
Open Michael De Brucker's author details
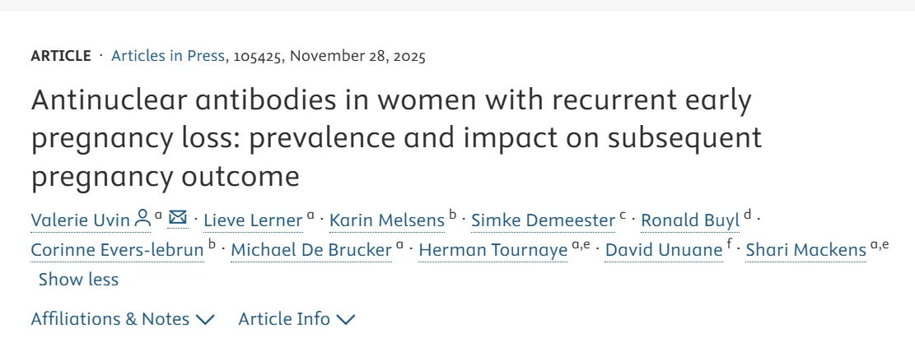point(311,250)
